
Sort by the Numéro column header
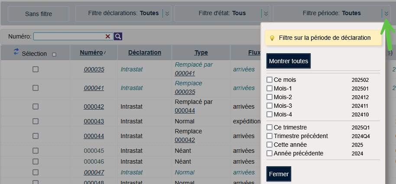pos(91,52)
